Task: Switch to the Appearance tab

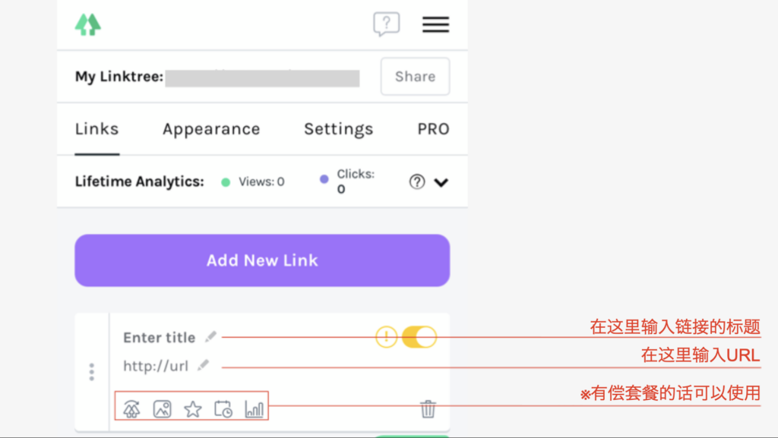Action: (x=210, y=129)
